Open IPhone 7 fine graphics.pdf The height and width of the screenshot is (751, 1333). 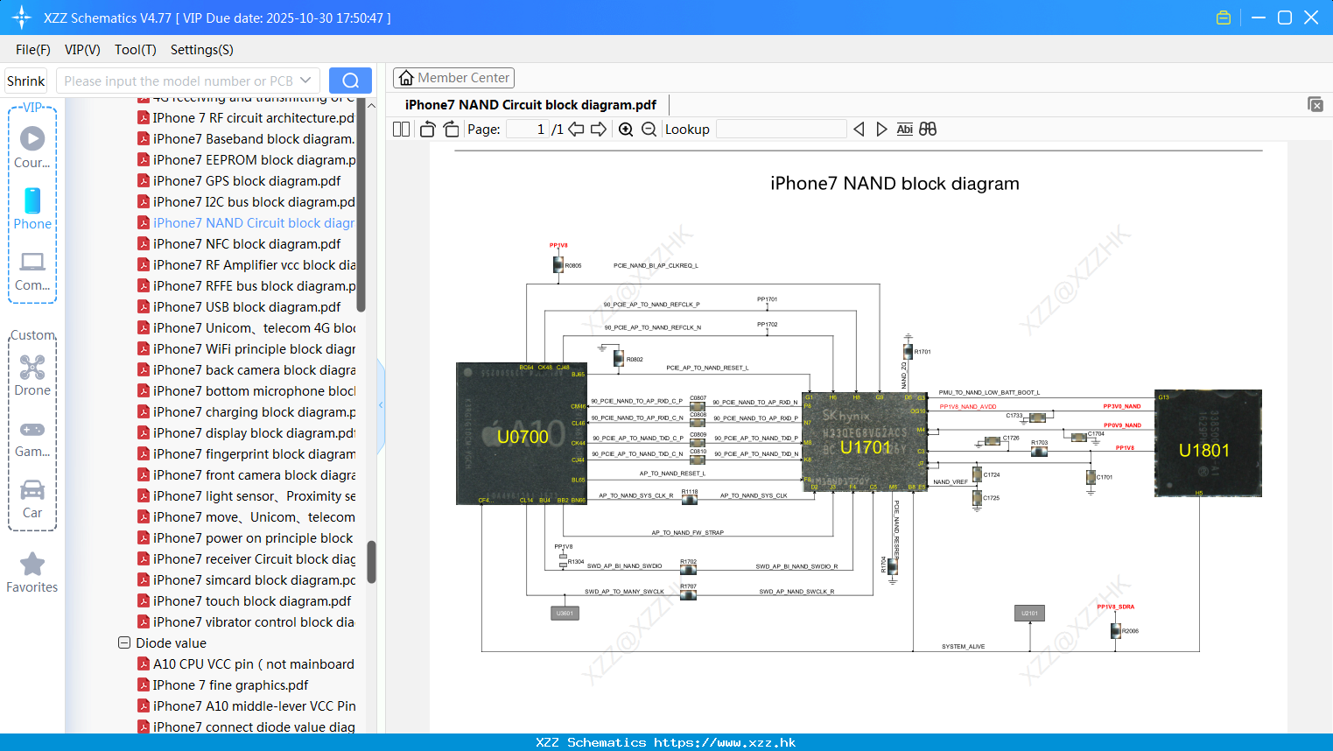tap(223, 685)
